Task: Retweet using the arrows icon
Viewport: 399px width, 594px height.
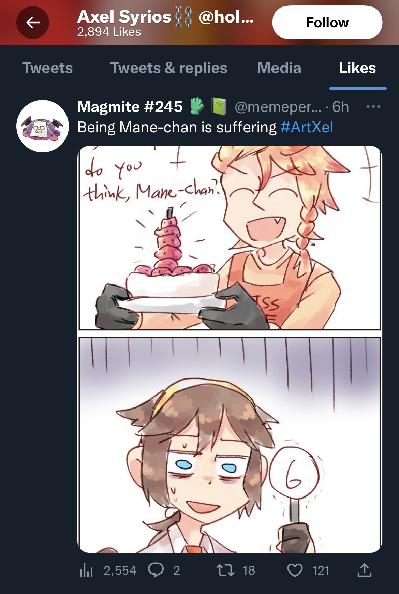Action: 225,570
